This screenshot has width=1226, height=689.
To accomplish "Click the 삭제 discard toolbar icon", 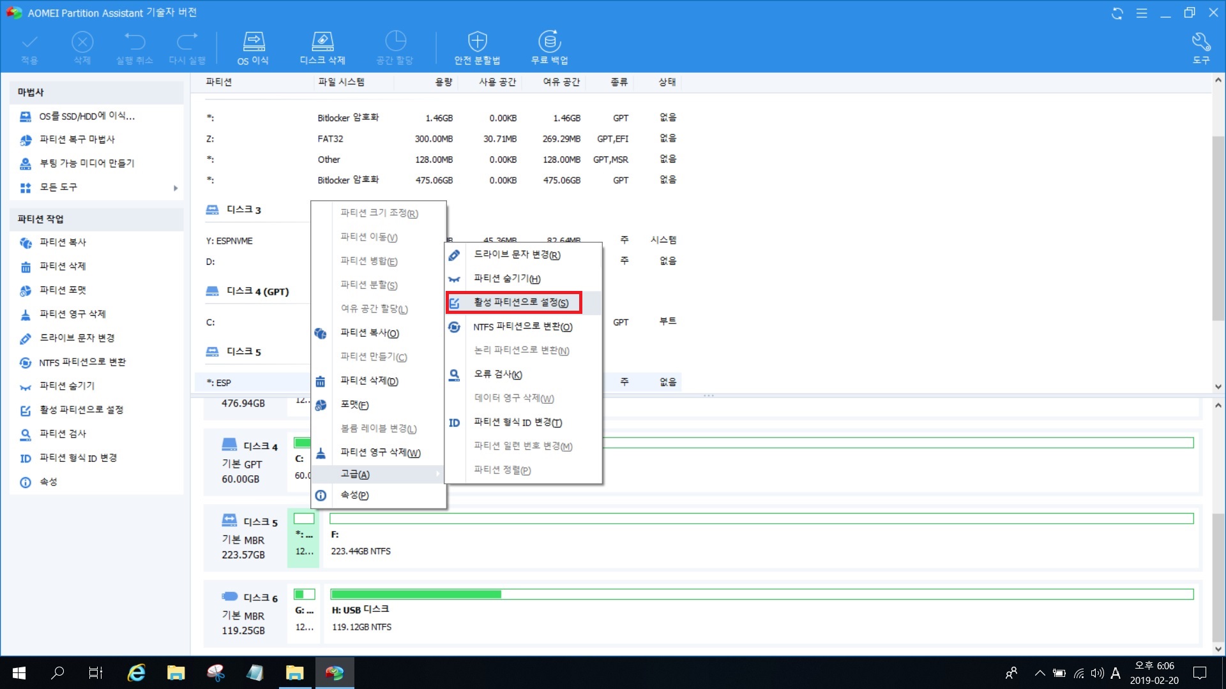I will (82, 48).
